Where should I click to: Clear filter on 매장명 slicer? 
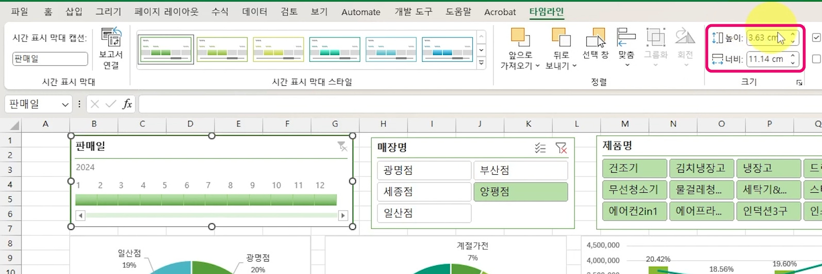(561, 148)
